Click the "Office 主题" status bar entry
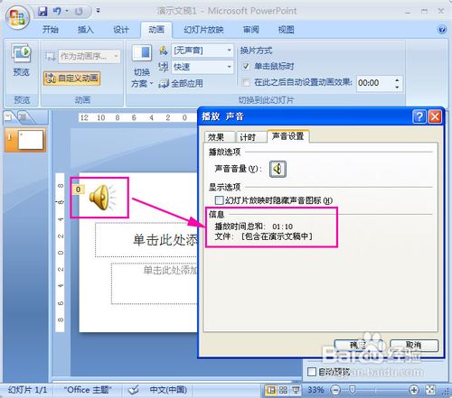 [88, 390]
